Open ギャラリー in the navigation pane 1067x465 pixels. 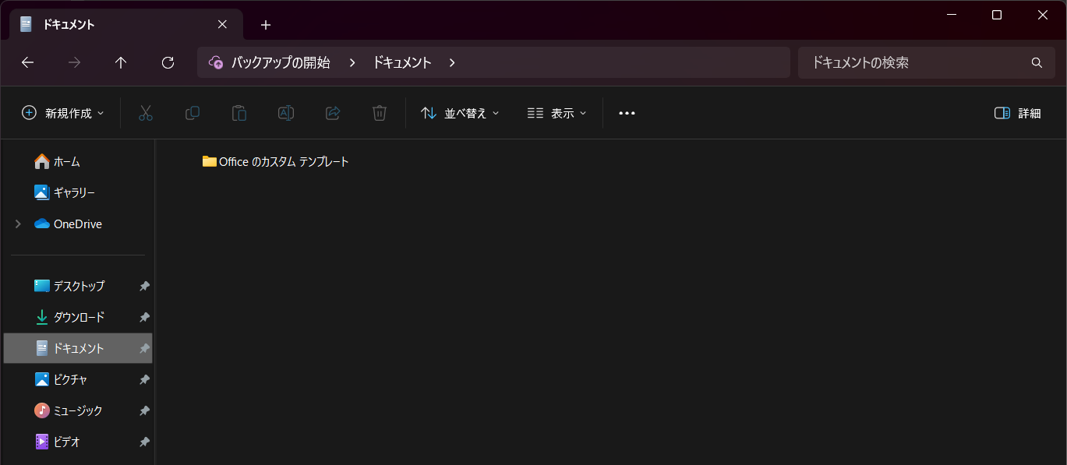[78, 192]
